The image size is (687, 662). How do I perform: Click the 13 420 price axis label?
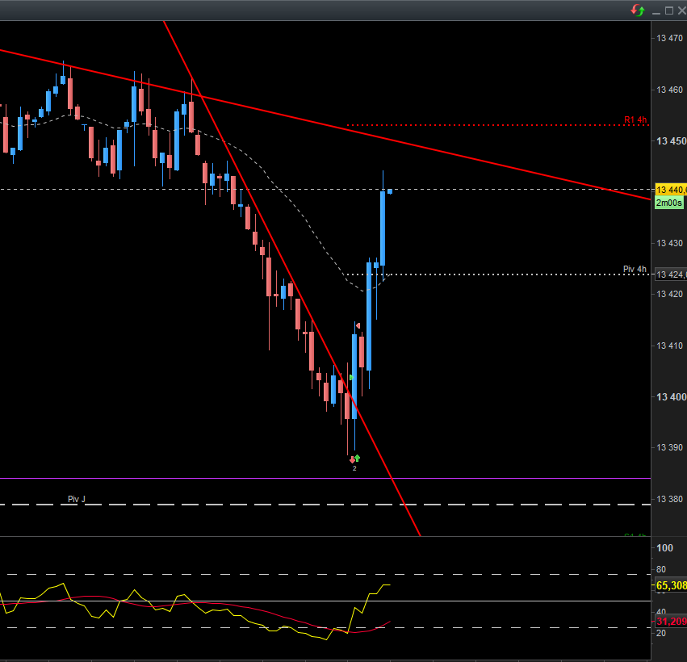(669, 294)
